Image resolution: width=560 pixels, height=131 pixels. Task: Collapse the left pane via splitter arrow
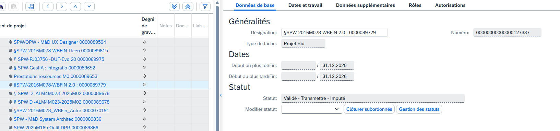221,95
